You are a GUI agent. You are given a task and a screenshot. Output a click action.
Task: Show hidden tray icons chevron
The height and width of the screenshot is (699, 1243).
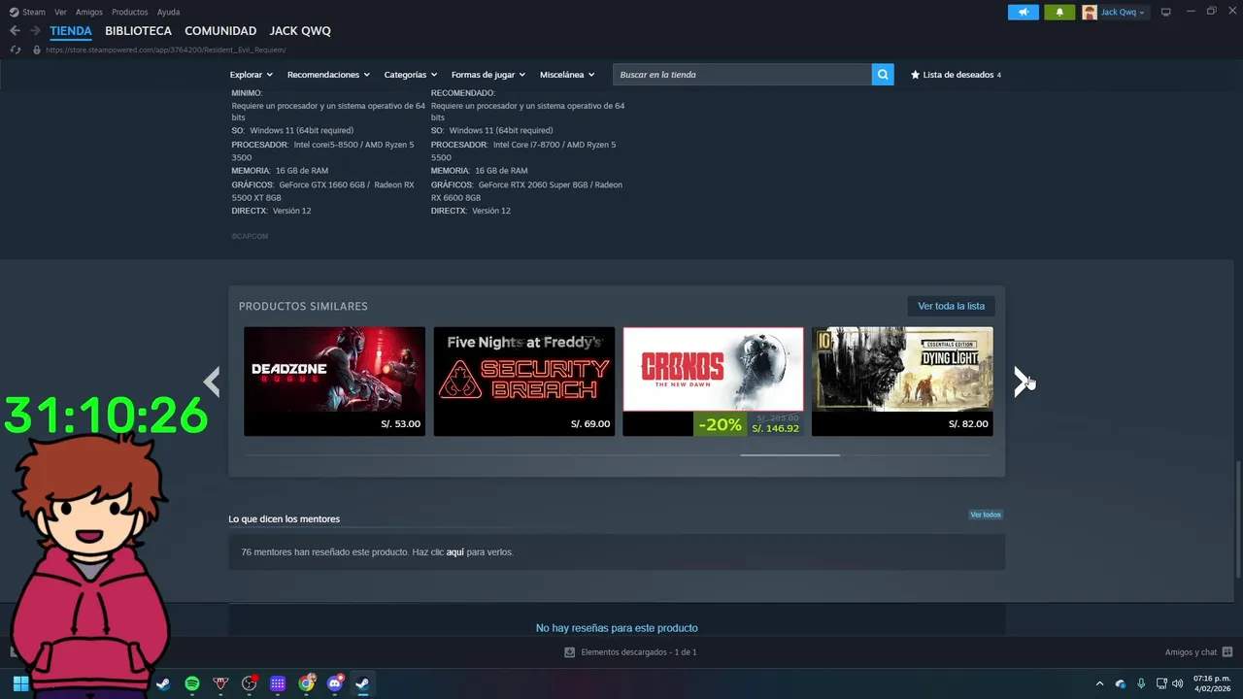(1099, 683)
